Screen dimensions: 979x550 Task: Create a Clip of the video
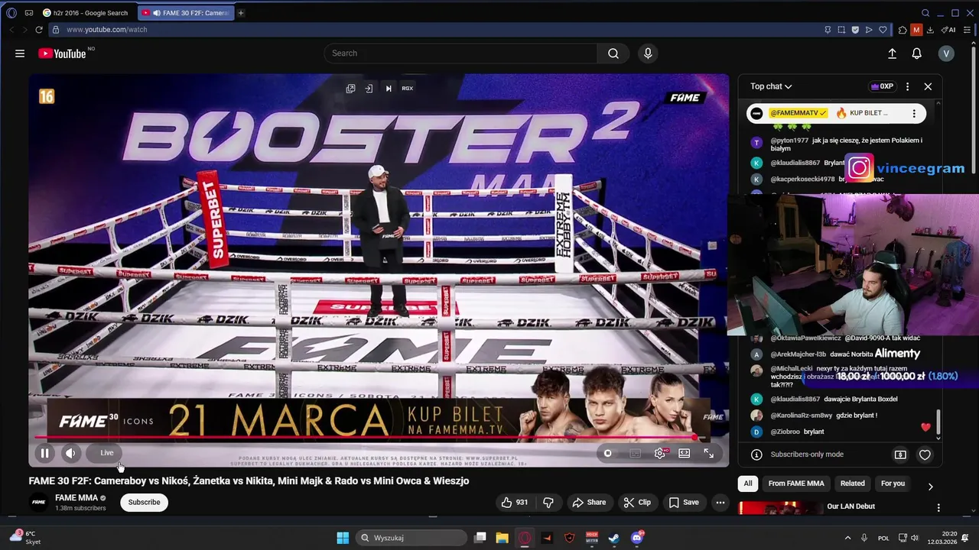637,502
